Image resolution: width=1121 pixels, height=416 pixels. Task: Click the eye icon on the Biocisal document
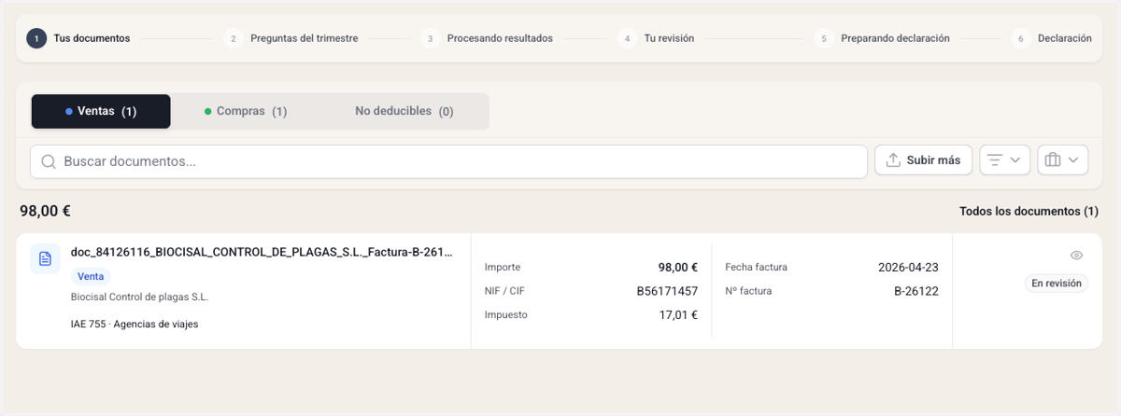[x=1076, y=256]
